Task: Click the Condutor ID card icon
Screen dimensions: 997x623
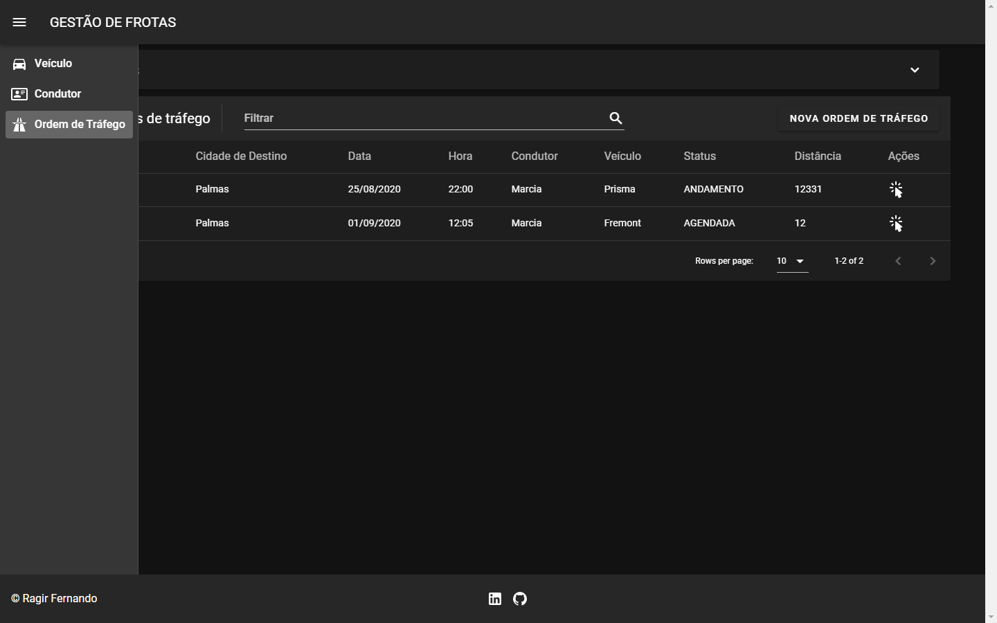Action: point(19,94)
